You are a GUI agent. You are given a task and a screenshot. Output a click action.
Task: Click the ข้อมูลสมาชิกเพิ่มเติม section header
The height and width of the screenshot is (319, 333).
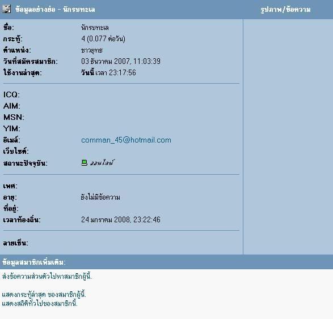[x=34, y=262]
